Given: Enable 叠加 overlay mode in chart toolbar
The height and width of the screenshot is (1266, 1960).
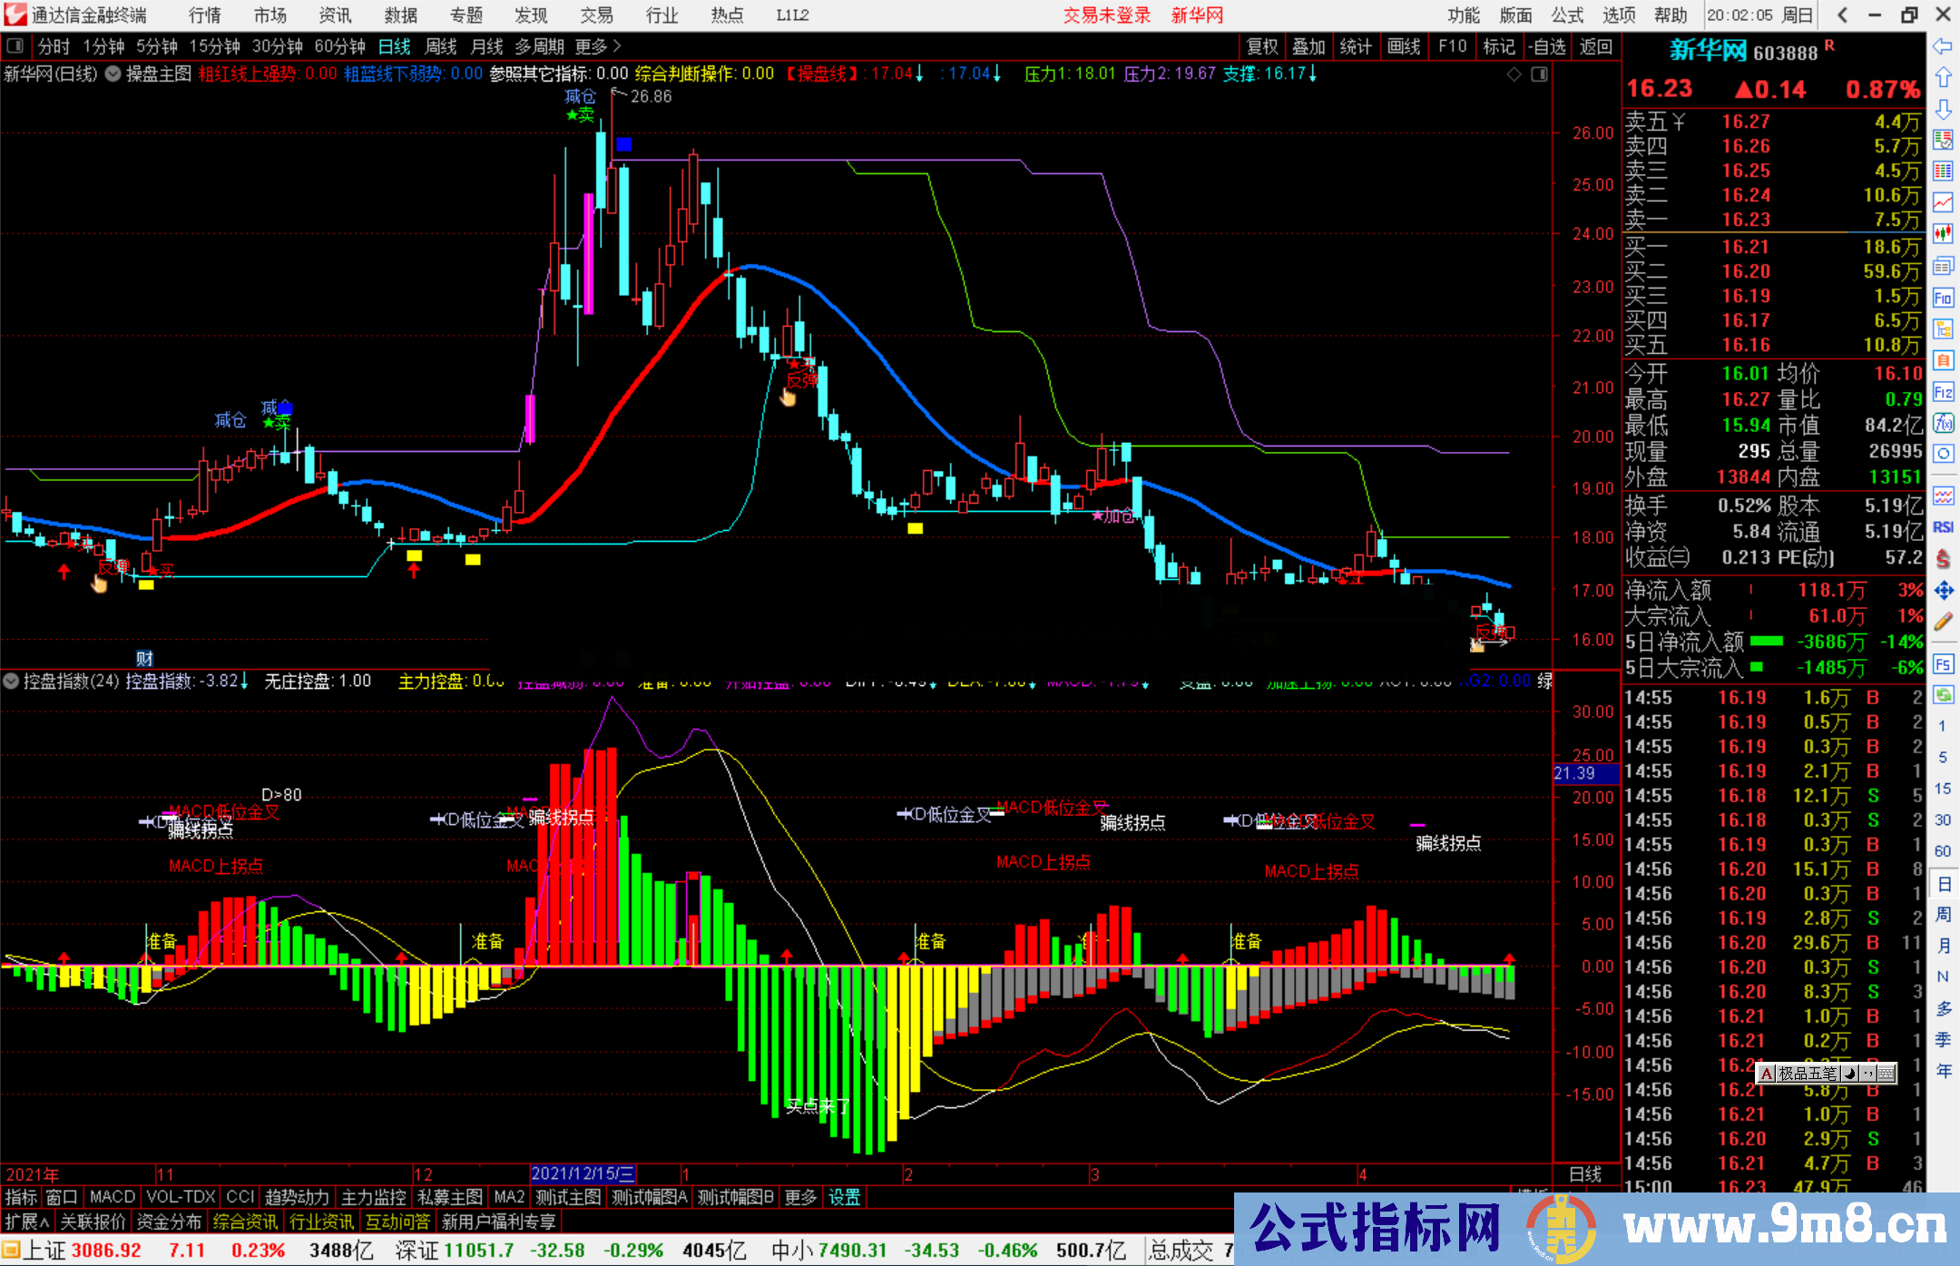Looking at the screenshot, I should coord(1309,46).
